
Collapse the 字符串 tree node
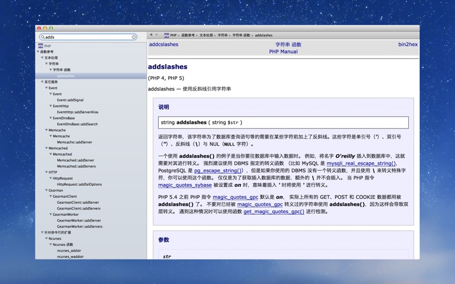point(47,64)
